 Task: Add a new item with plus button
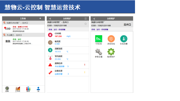[x=40, y=18]
